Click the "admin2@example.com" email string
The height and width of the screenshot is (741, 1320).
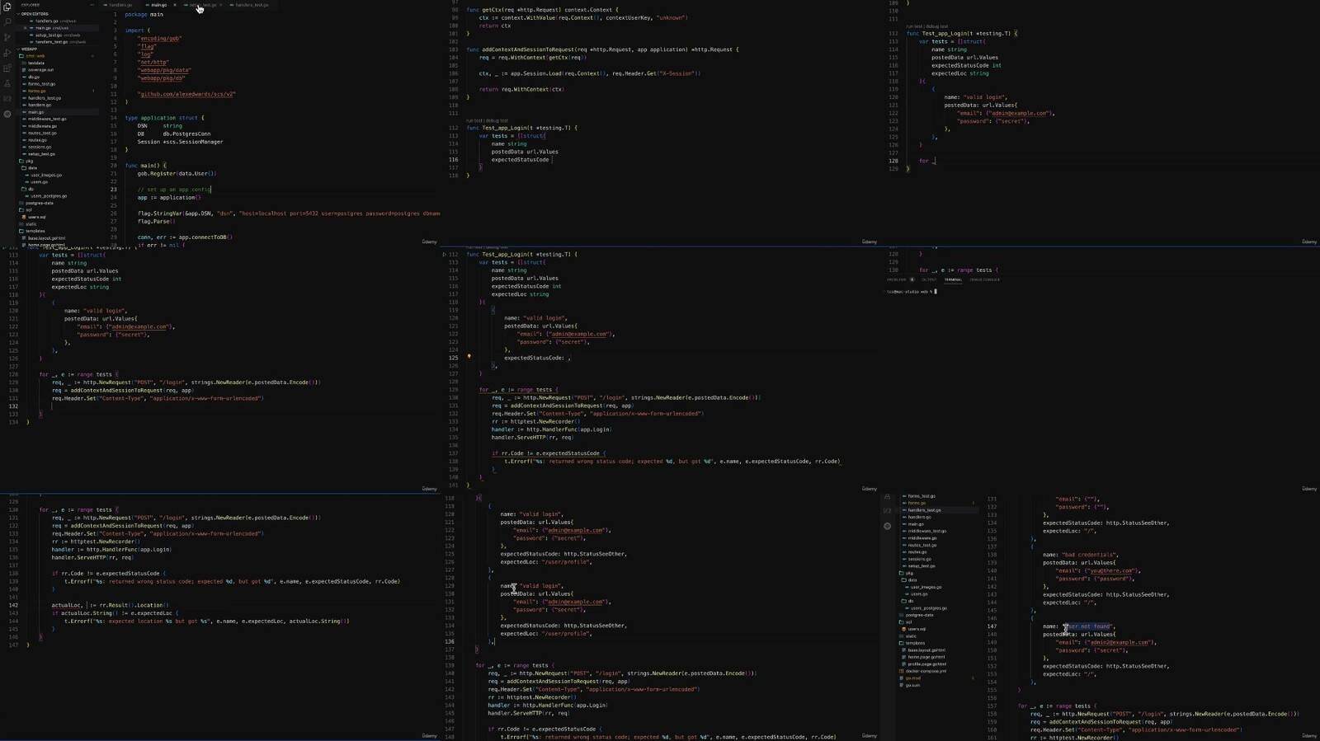tap(1118, 642)
